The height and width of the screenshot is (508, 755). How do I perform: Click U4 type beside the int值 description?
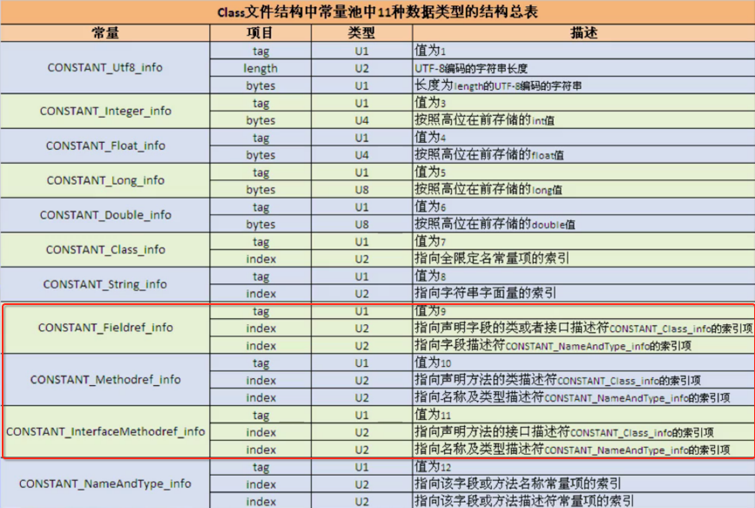[361, 120]
